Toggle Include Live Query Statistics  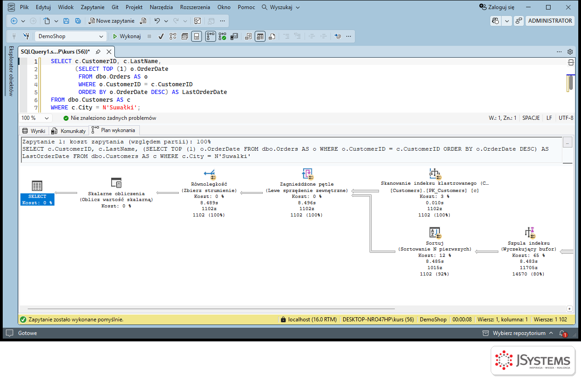[222, 36]
